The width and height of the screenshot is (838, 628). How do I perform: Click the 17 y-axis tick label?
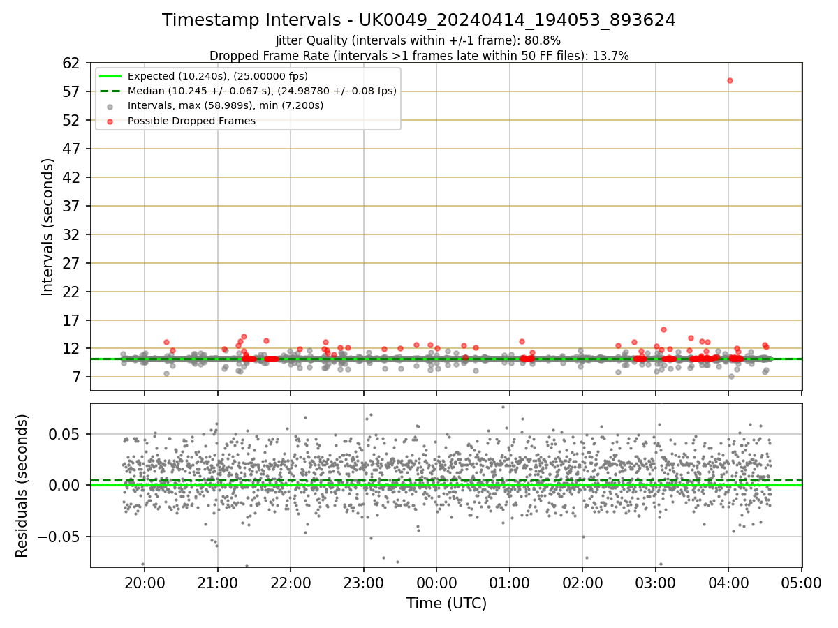click(72, 320)
